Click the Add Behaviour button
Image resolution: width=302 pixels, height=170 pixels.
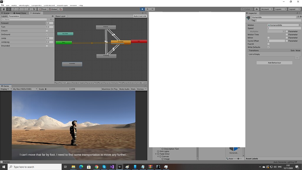[x=274, y=63]
